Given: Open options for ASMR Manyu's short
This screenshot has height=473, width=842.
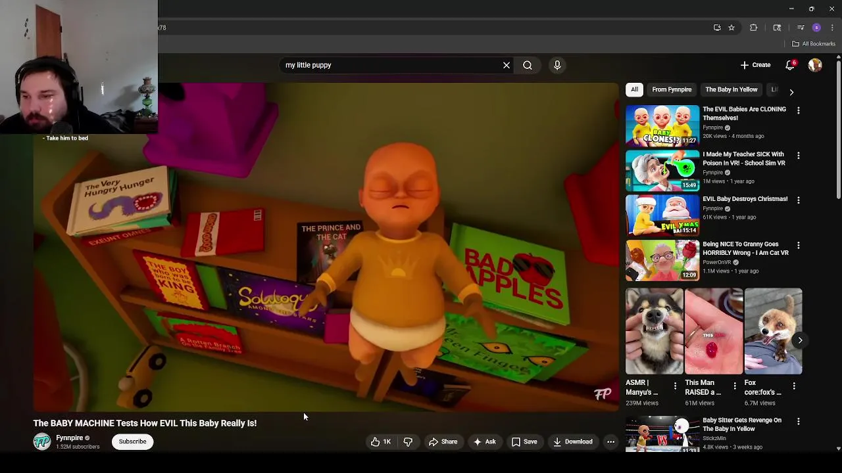Looking at the screenshot, I should pos(675,386).
